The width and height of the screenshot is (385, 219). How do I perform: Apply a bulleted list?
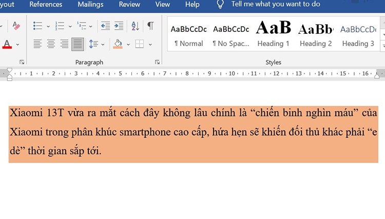coord(37,26)
